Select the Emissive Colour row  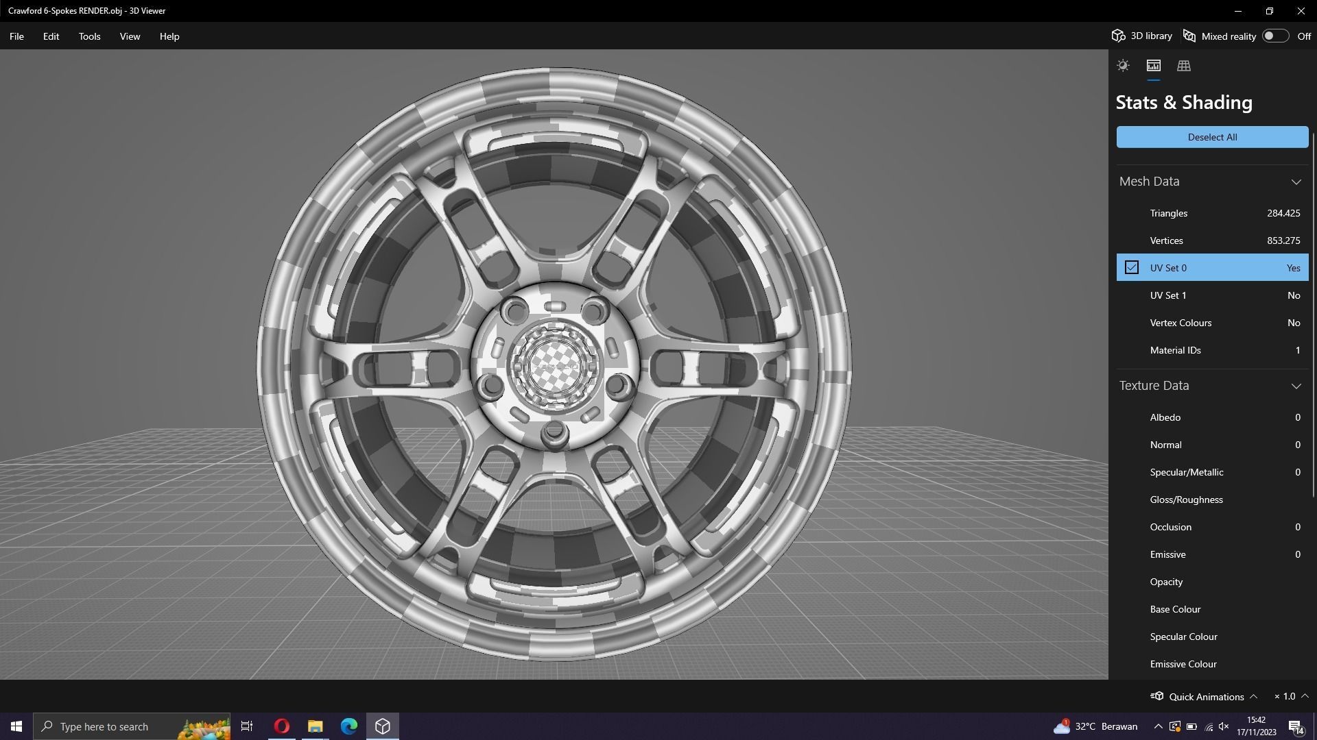(1212, 664)
